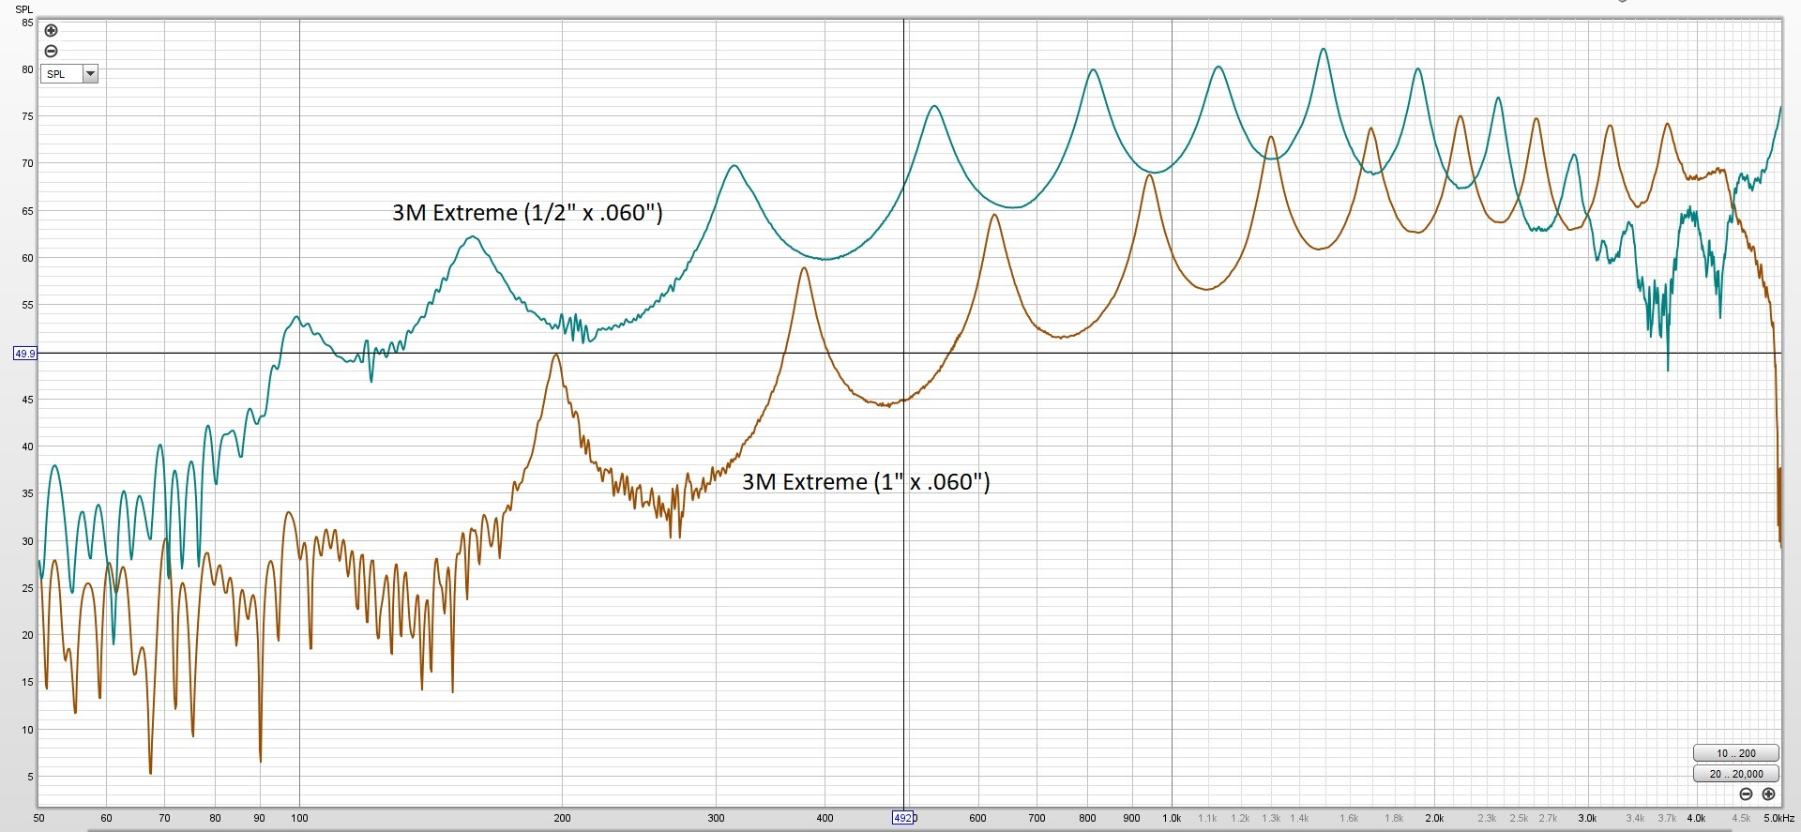Set frequency range to 10 .. 200
Image resolution: width=1801 pixels, height=832 pixels.
pyautogui.click(x=1735, y=753)
